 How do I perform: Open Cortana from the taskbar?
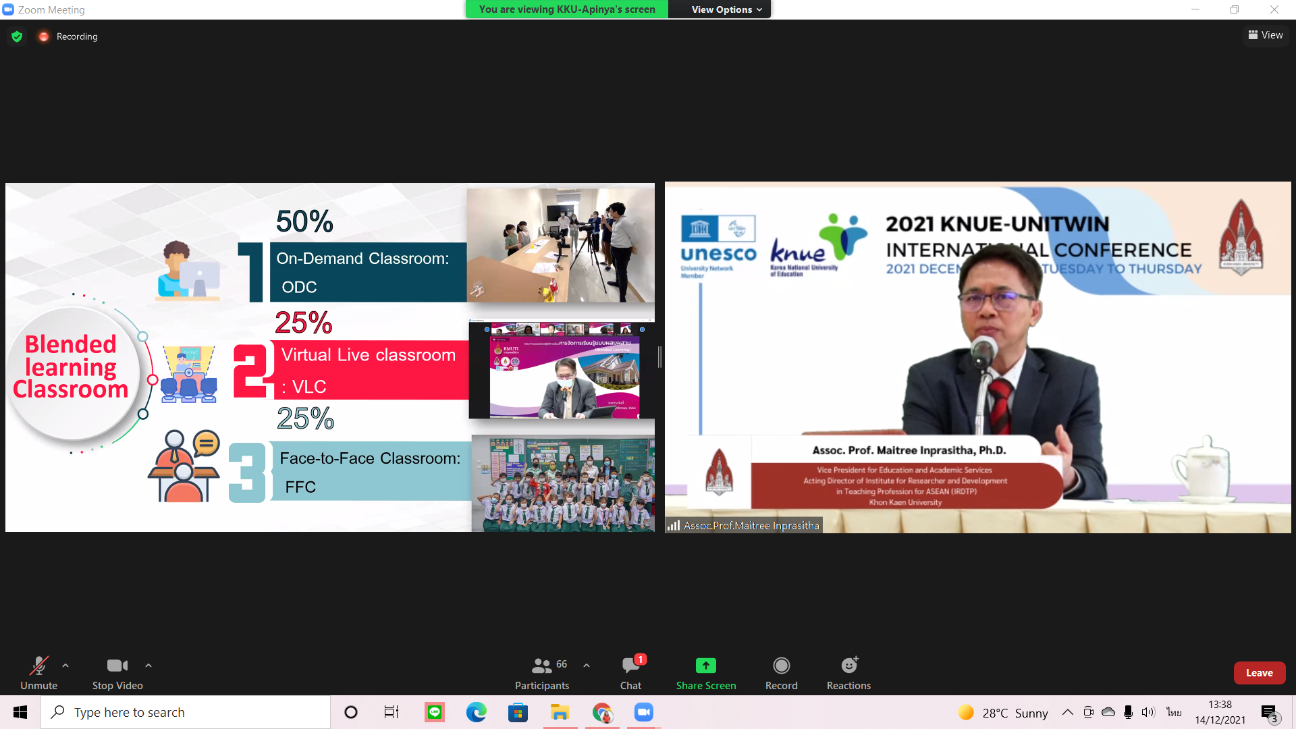[351, 712]
